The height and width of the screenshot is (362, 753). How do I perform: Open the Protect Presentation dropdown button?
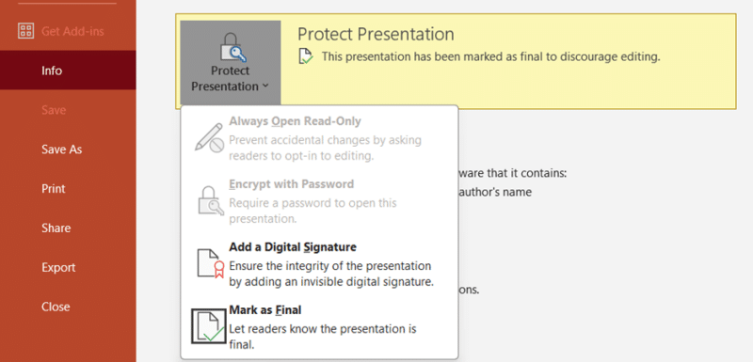(231, 63)
